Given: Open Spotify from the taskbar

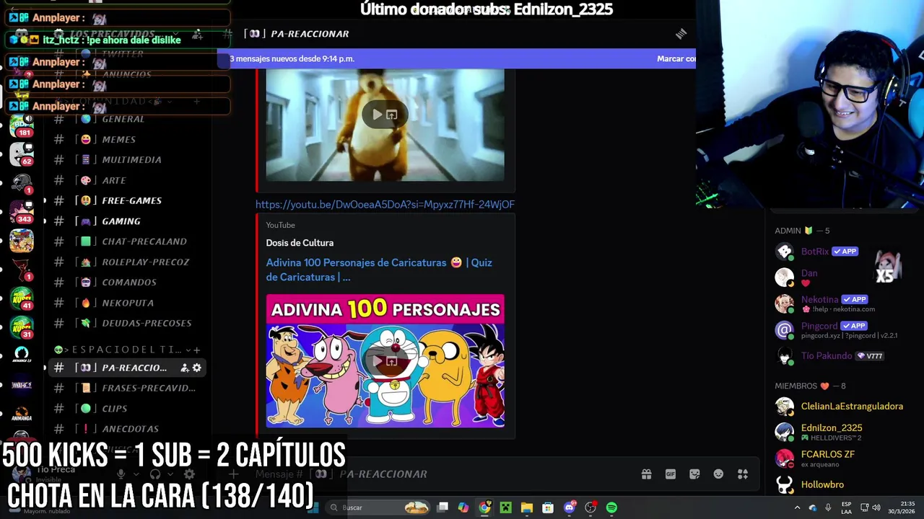Looking at the screenshot, I should [x=611, y=507].
